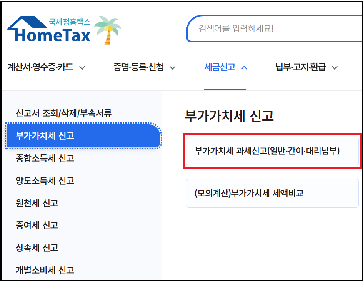This screenshot has width=363, height=281.
Task: Click the HomeTax house logo
Action: tap(49, 30)
